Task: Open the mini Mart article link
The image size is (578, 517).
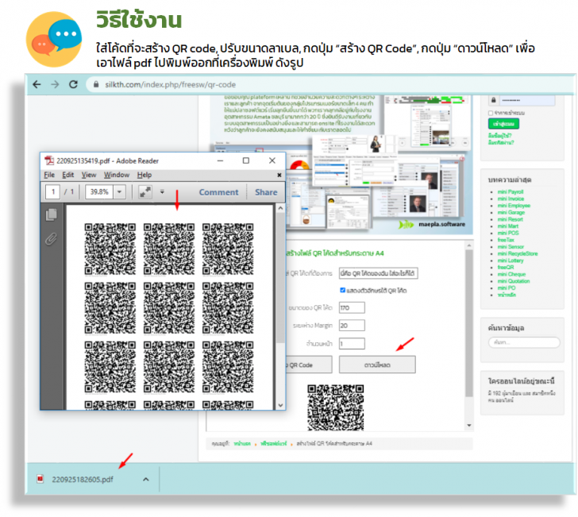Action: pos(508,226)
